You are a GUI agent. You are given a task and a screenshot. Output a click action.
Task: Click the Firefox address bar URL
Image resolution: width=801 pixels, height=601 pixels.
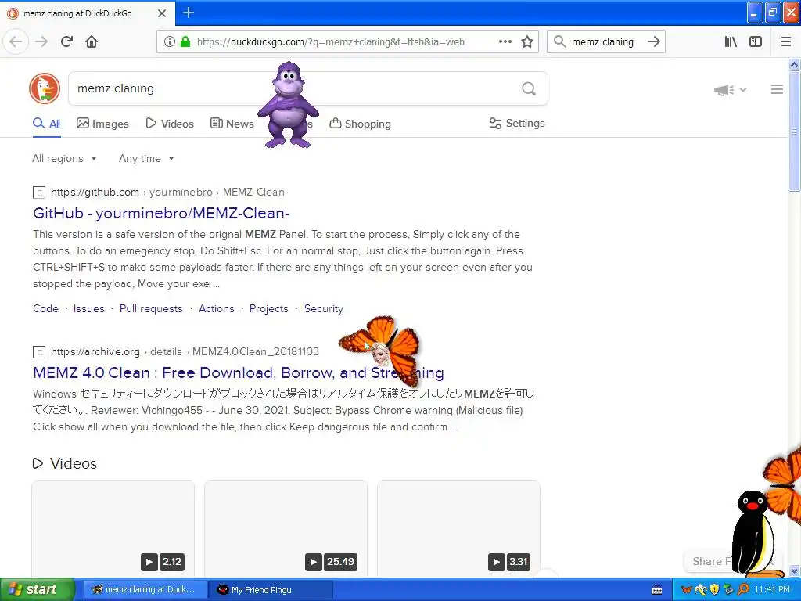331,42
